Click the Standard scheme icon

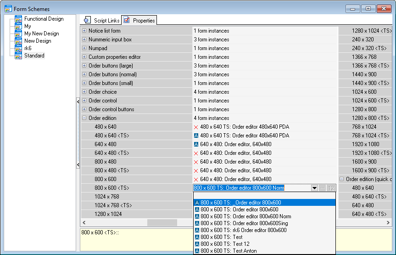tap(18, 56)
